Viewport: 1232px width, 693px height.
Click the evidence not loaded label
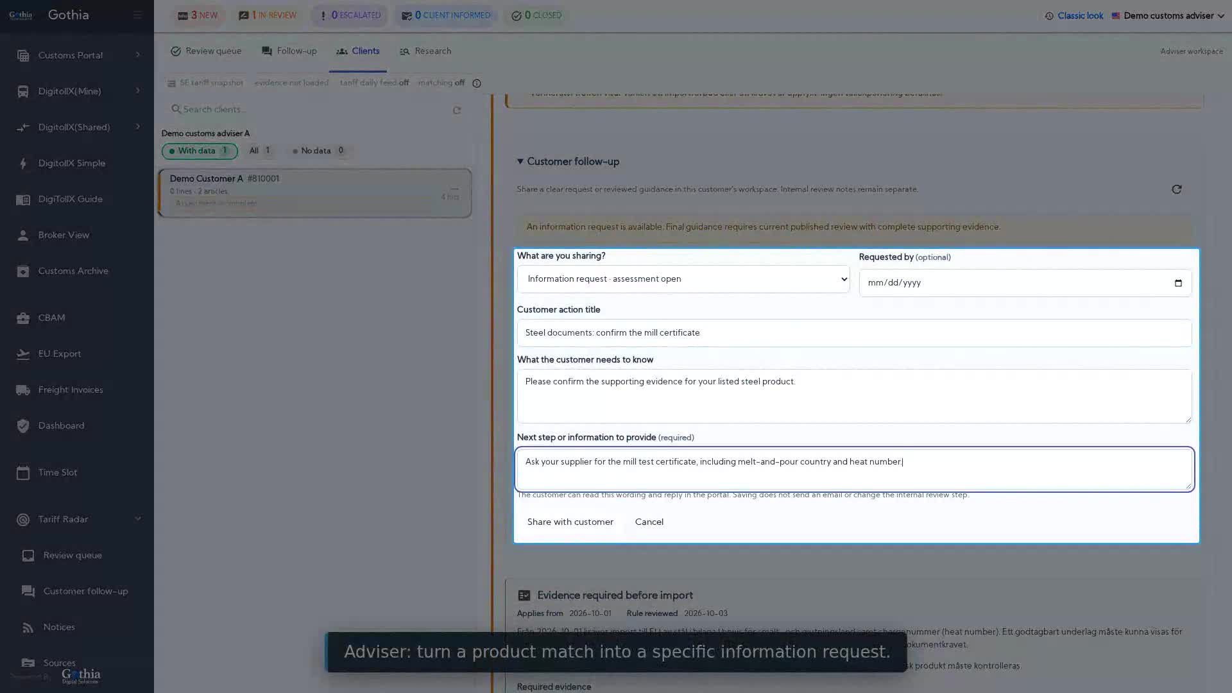click(x=291, y=83)
